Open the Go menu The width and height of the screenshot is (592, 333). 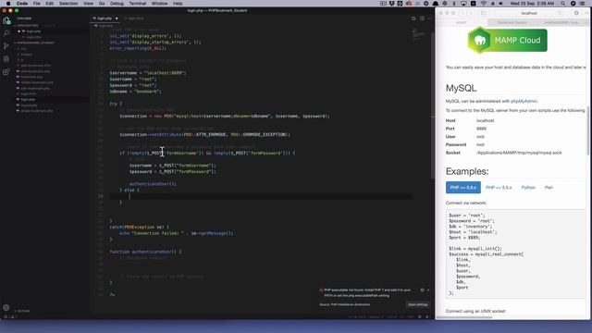[x=102, y=4]
